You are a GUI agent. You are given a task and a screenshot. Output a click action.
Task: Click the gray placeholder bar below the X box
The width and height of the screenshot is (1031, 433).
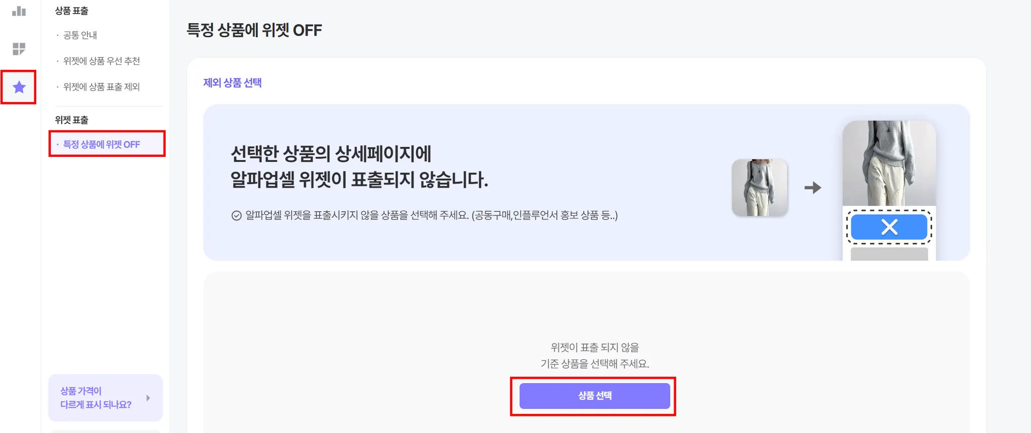(x=889, y=253)
